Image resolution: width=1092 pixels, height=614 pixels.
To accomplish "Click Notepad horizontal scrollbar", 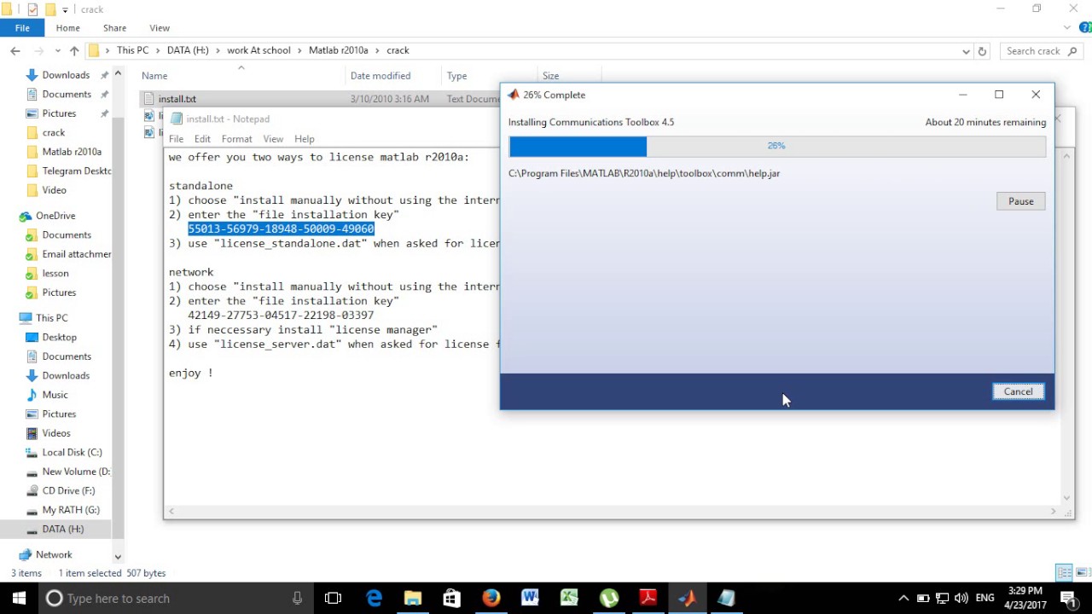I will (x=612, y=511).
